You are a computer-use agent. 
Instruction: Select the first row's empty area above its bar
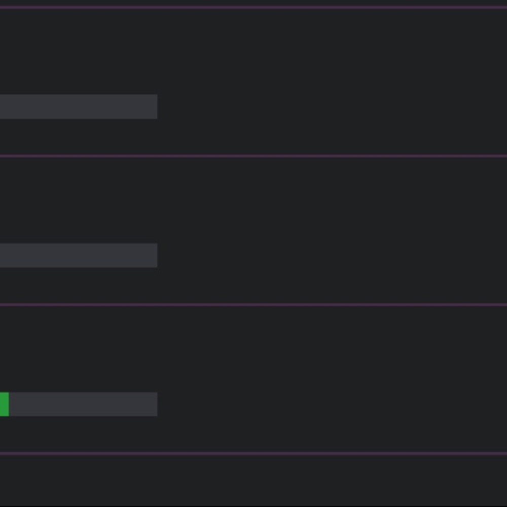click(x=253, y=51)
